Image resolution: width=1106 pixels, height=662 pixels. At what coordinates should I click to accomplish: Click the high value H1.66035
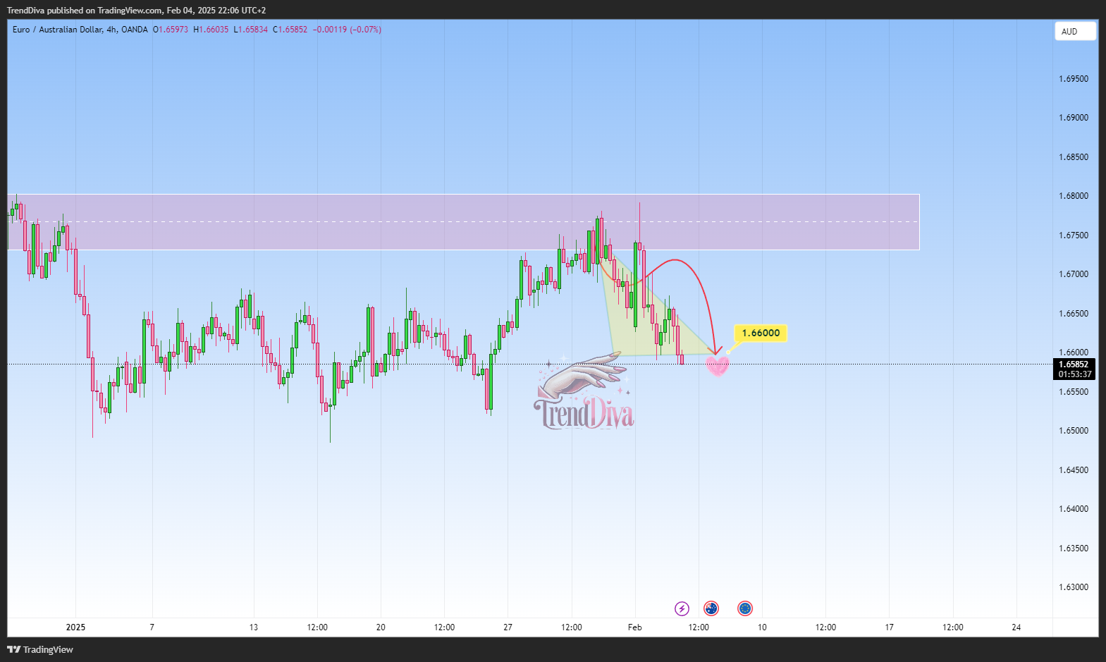pos(211,30)
